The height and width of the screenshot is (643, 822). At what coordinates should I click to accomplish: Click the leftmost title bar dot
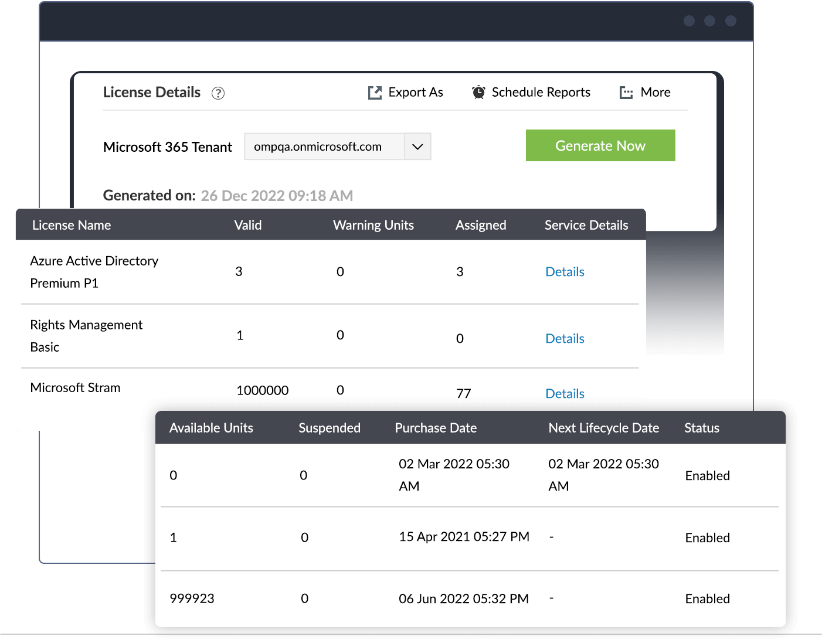tap(689, 21)
